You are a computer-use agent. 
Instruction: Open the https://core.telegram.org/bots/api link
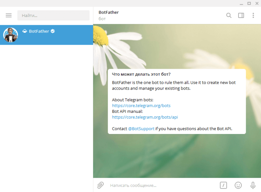pos(145,117)
